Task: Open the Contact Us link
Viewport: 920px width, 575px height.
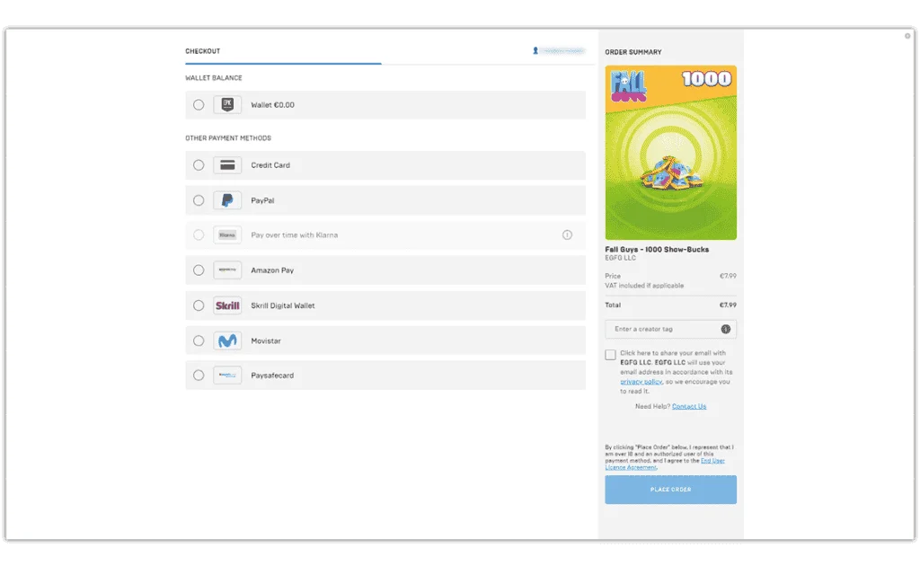Action: [x=689, y=407]
